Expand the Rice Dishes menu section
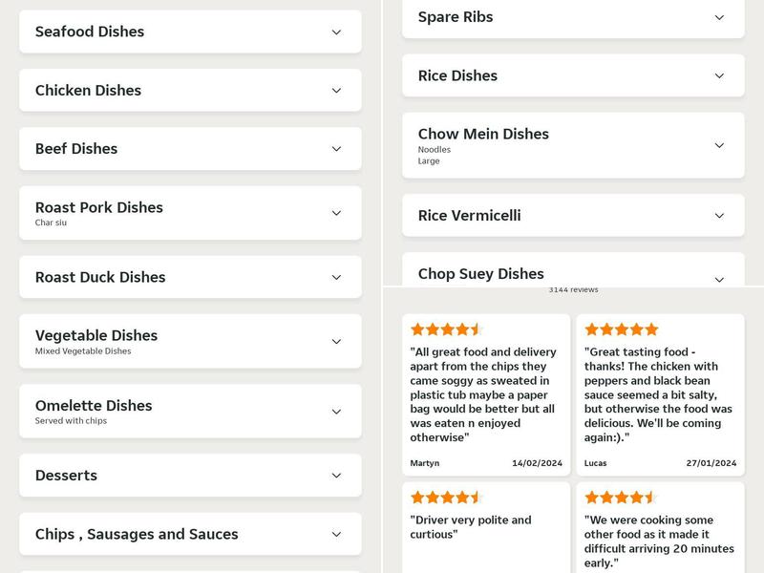 click(573, 75)
